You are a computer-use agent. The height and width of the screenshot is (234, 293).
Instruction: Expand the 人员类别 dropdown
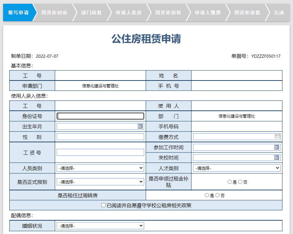click(x=100, y=168)
